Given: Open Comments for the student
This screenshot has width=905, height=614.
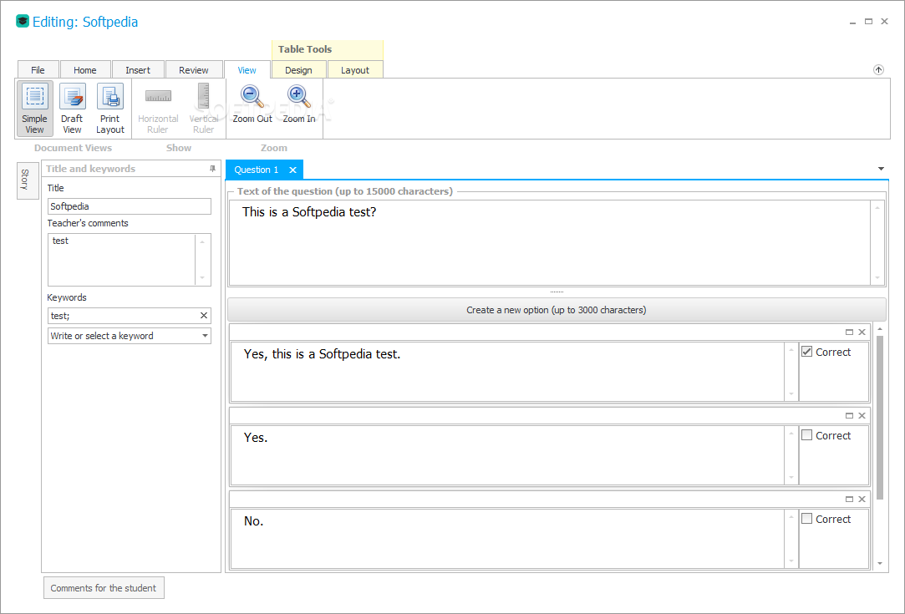Looking at the screenshot, I should (x=104, y=588).
